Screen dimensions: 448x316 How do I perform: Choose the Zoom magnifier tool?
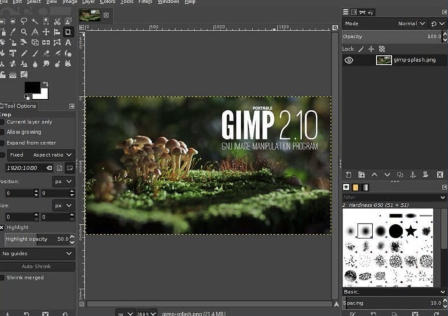pyautogui.click(x=24, y=32)
